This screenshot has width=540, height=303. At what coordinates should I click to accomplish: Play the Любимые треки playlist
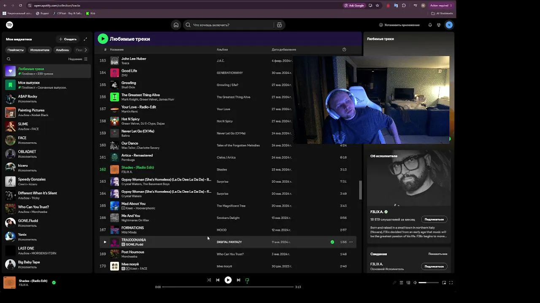[x=103, y=39]
